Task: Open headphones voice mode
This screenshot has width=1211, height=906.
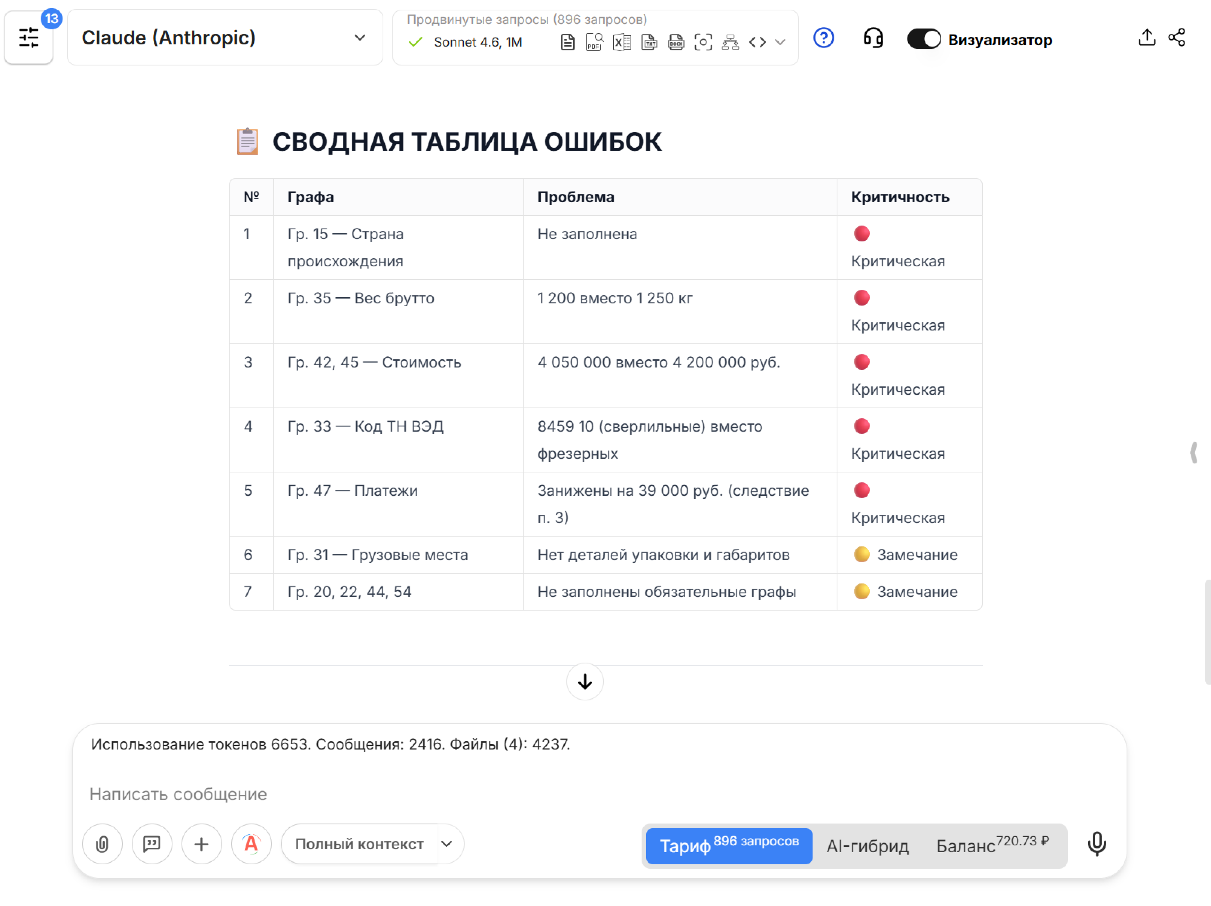Action: (x=873, y=38)
